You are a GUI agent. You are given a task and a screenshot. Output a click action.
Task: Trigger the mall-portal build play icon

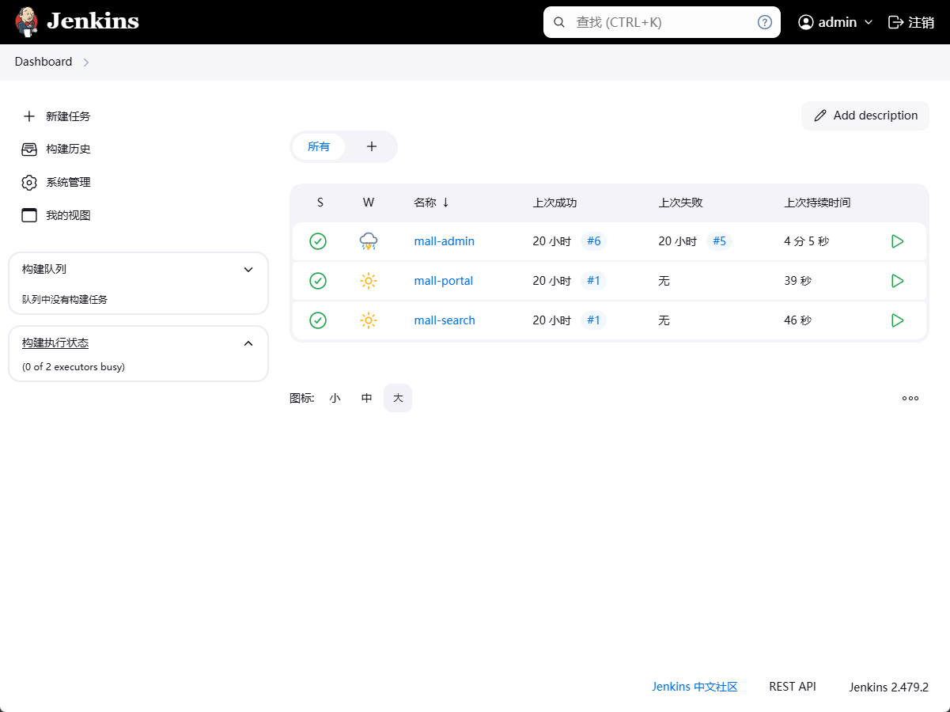click(897, 281)
